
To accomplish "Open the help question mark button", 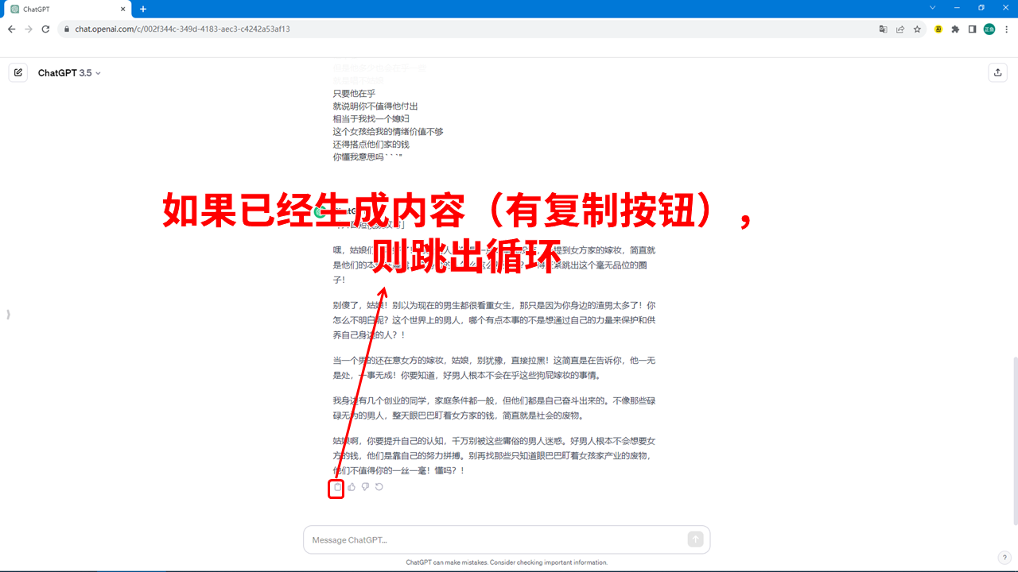I will (1004, 558).
